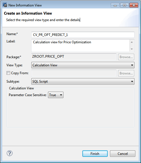
Task: Click the Finish button
Action: (x=95, y=153)
